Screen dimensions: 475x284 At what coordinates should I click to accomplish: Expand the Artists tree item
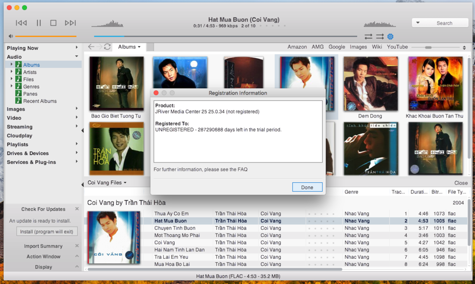11,72
